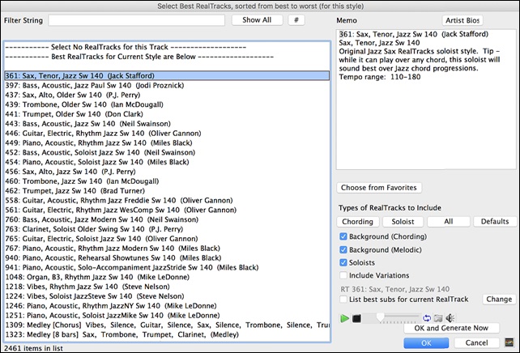
Task: Enable List best subs for current RealTrack
Action: point(343,300)
